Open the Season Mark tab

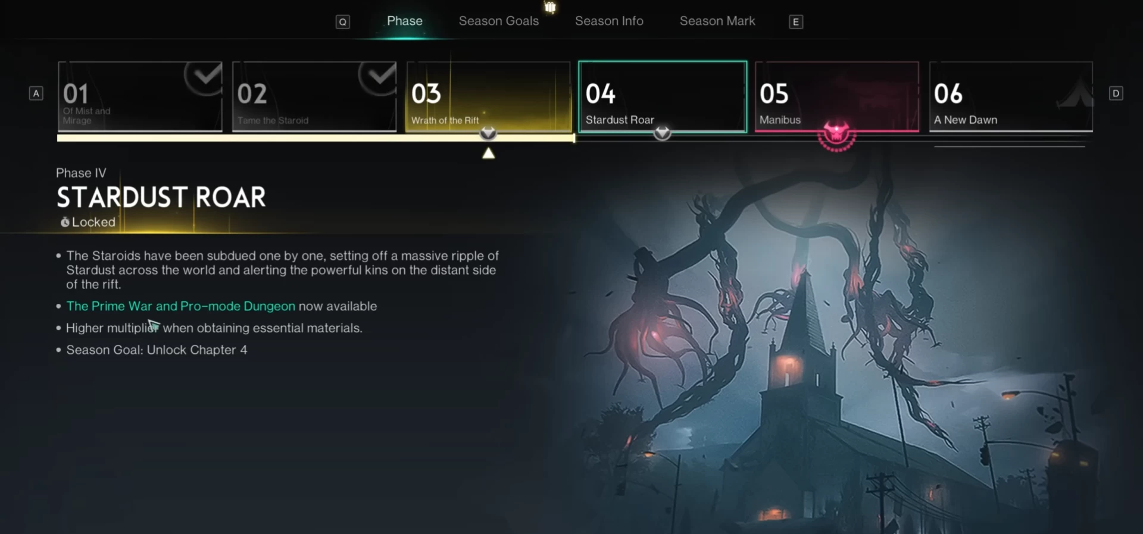[717, 21]
